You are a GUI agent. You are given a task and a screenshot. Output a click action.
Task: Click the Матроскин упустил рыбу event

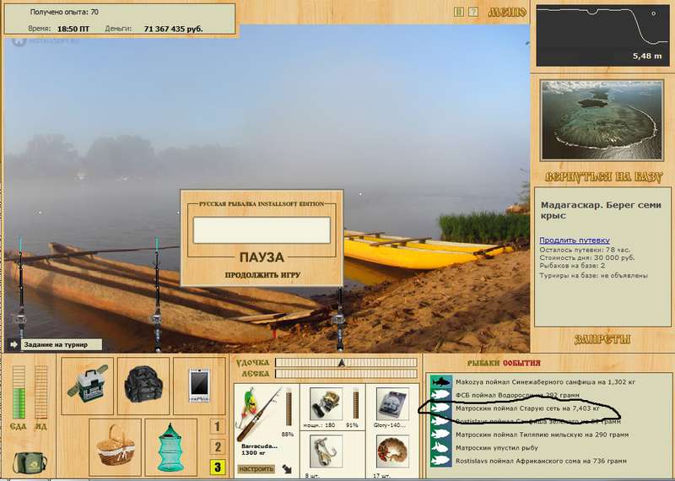[497, 448]
